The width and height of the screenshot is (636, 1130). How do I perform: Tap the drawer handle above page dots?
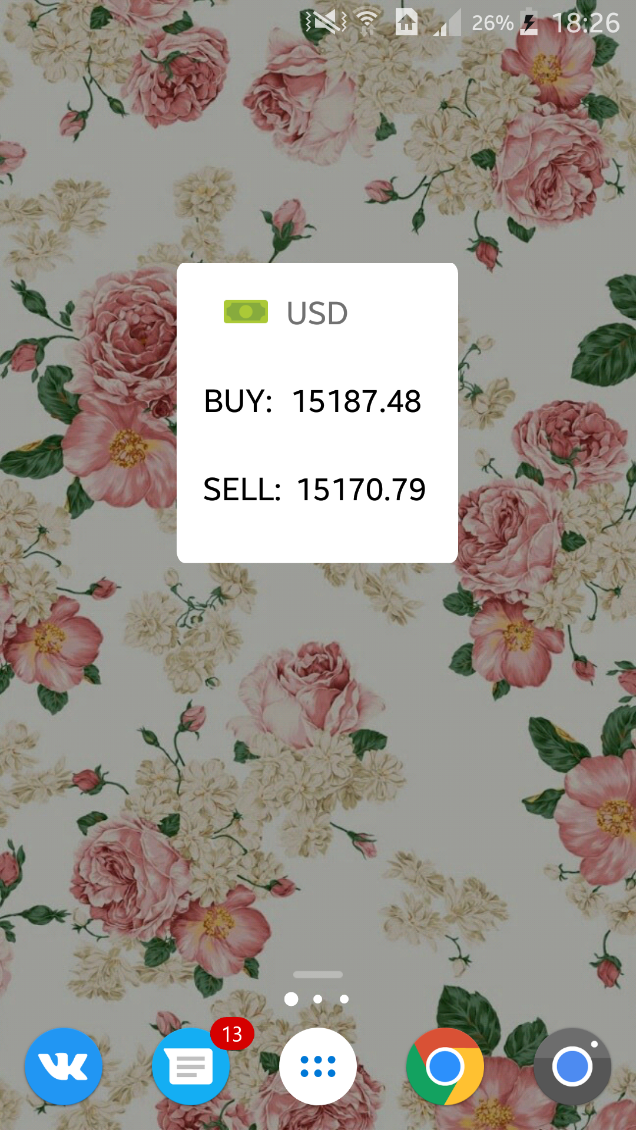click(318, 975)
